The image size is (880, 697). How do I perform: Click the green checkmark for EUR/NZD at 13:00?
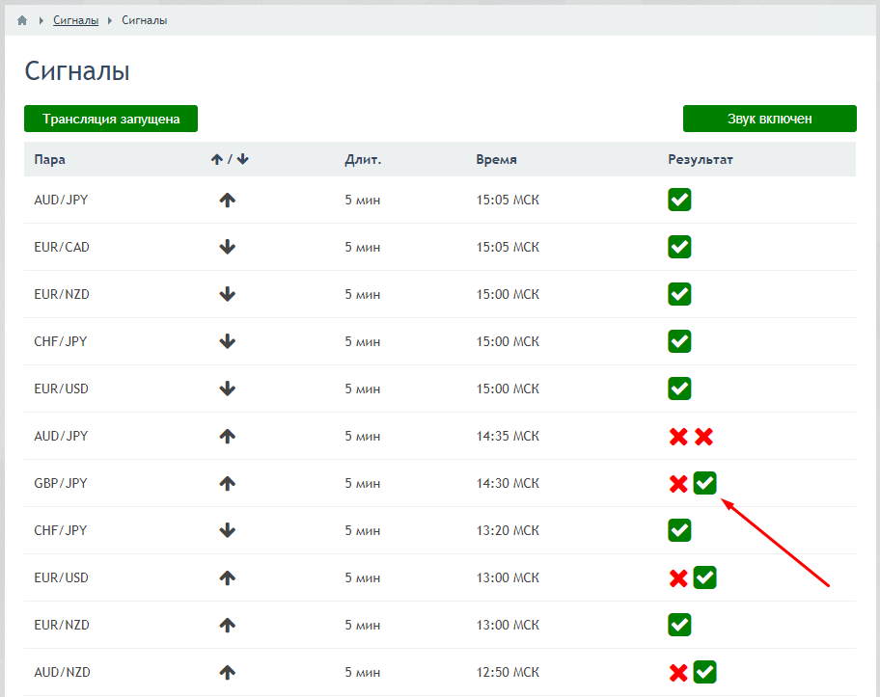click(x=679, y=624)
